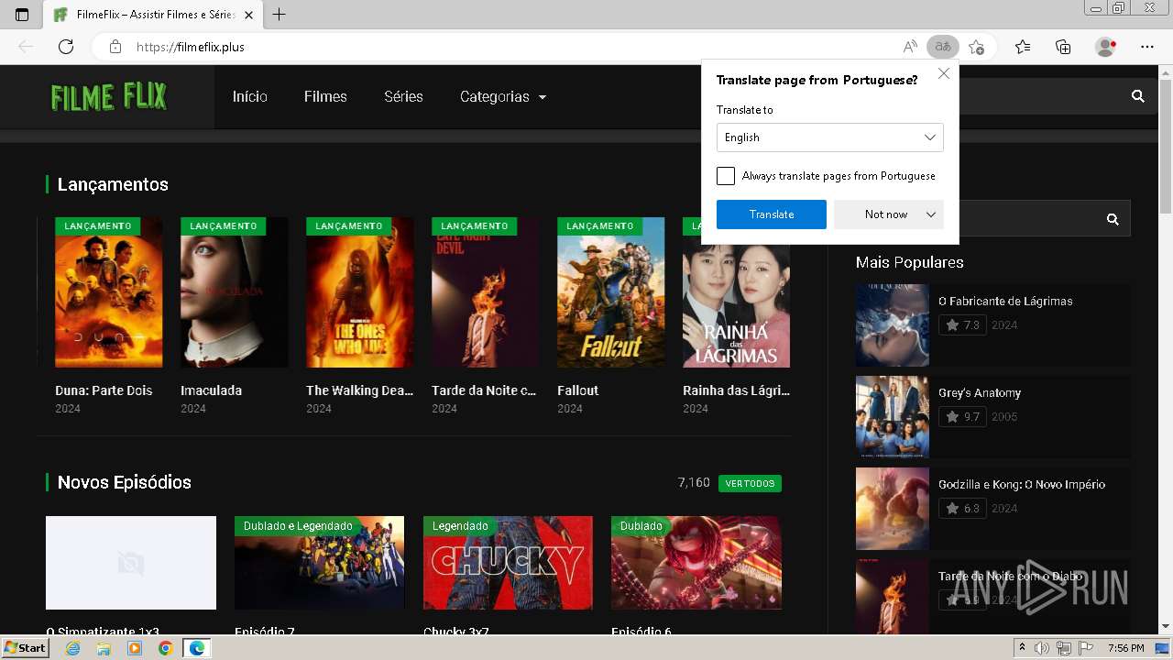Click the Fallout title text

[x=577, y=390]
